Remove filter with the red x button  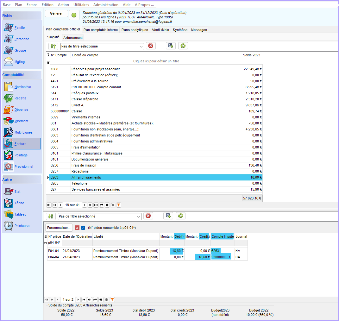tap(77, 228)
